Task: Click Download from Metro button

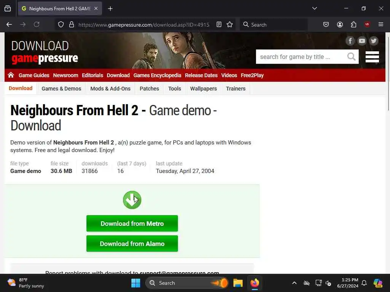Action: coord(132,224)
